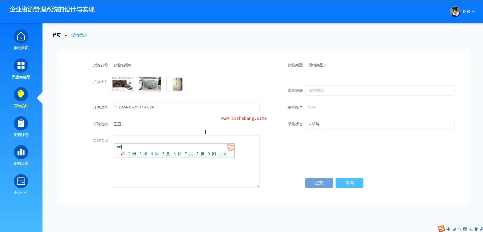This screenshot has height=232, width=483.
Task: Choose IME candidate 8.栅
Action: click(200, 154)
